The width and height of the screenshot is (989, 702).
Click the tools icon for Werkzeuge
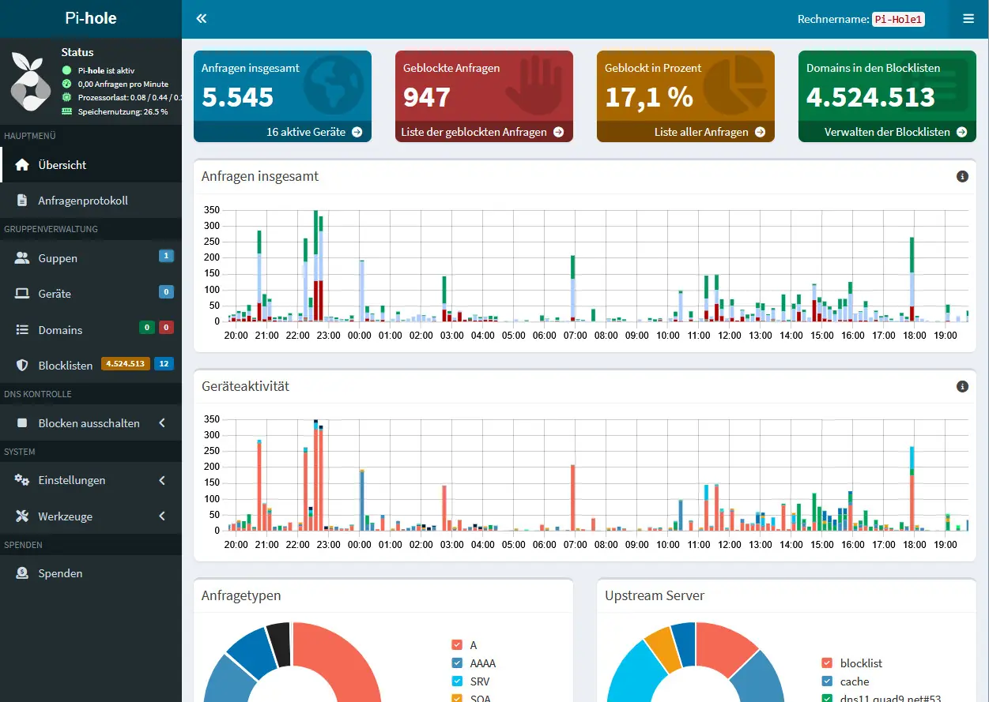[x=22, y=516]
